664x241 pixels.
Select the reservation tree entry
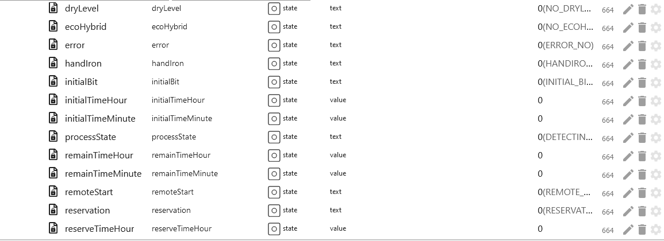(x=87, y=210)
